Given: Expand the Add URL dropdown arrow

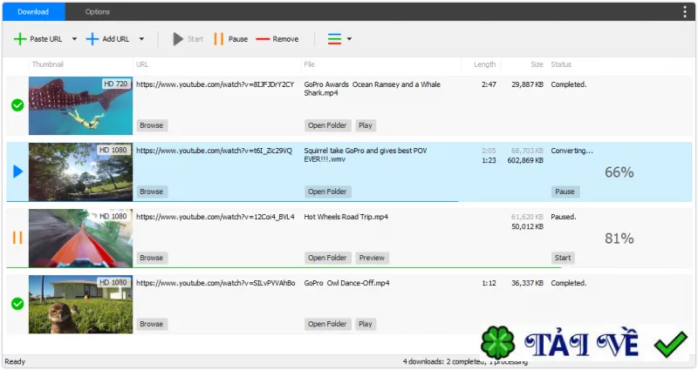Looking at the screenshot, I should click(x=141, y=39).
